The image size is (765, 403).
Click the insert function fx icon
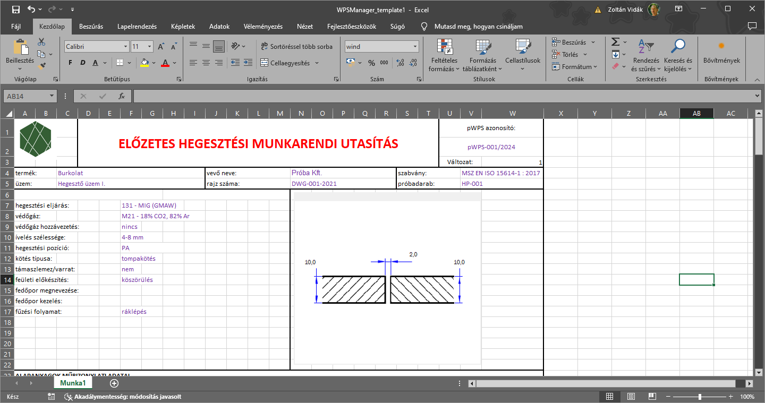(x=122, y=96)
